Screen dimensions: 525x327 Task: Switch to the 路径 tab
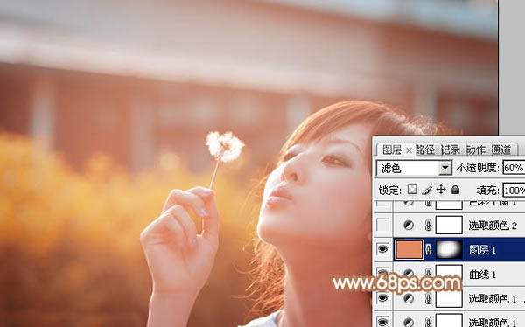pos(425,150)
